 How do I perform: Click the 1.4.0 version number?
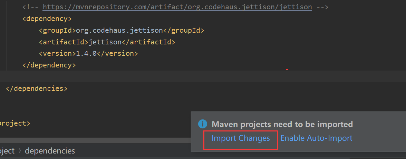tap(86, 54)
